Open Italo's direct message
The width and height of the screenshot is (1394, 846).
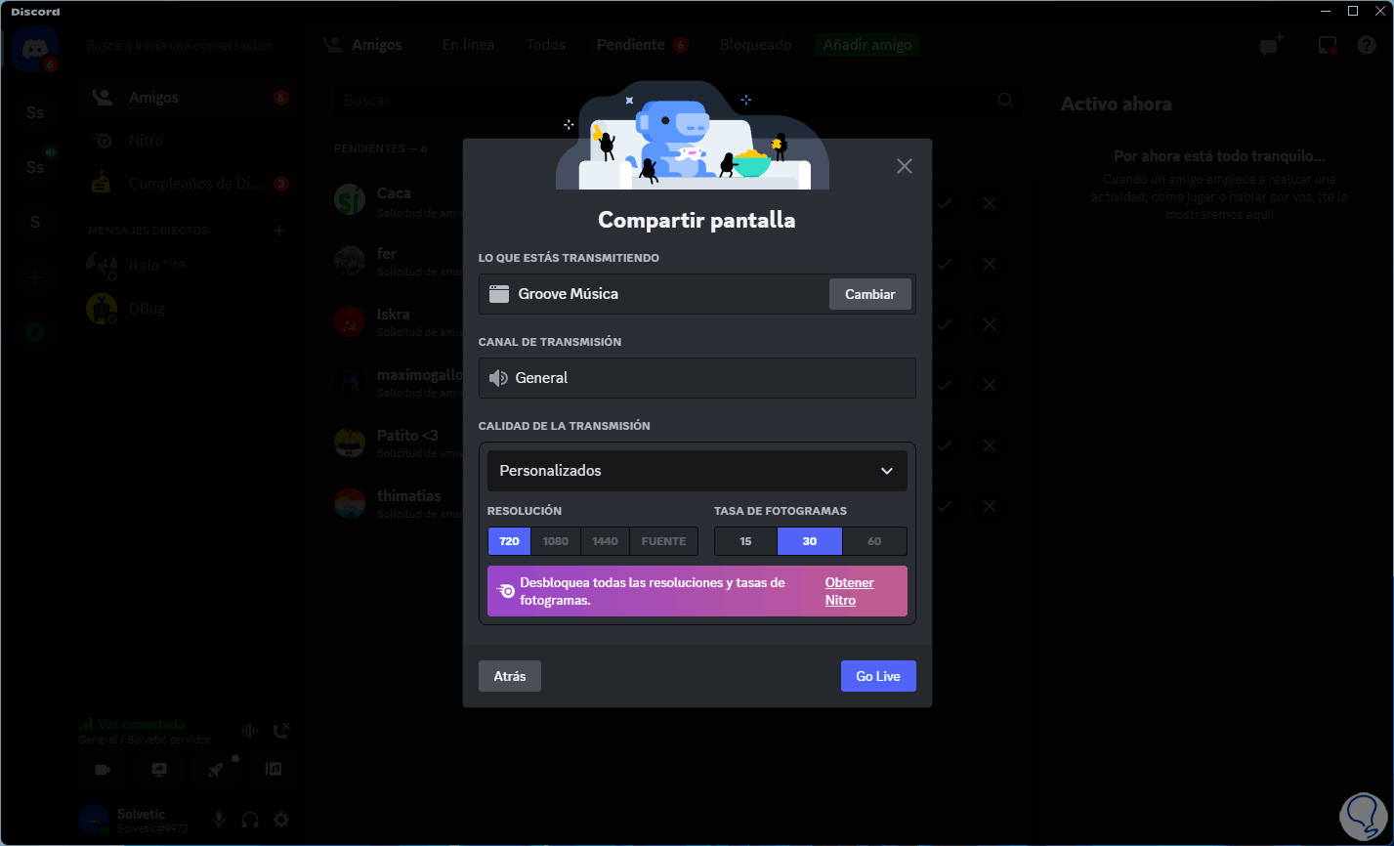188,266
